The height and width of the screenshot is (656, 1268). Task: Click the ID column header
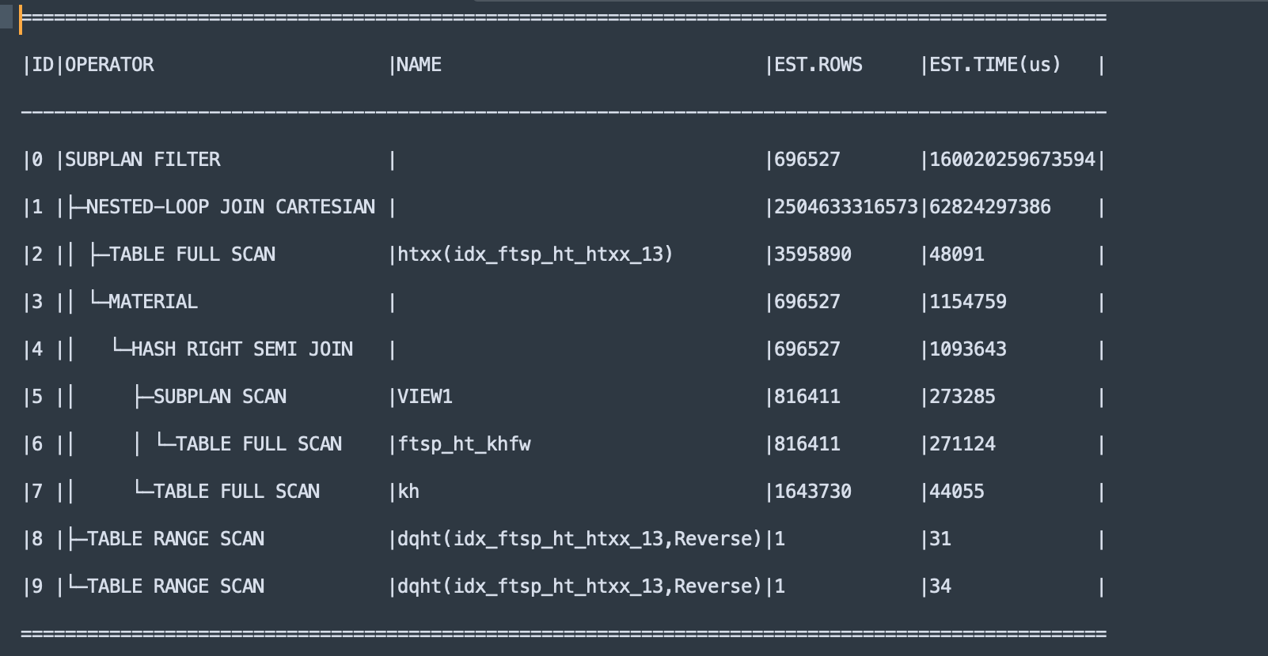coord(43,65)
